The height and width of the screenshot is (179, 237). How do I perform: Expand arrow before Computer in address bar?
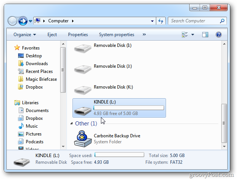[x=44, y=21]
